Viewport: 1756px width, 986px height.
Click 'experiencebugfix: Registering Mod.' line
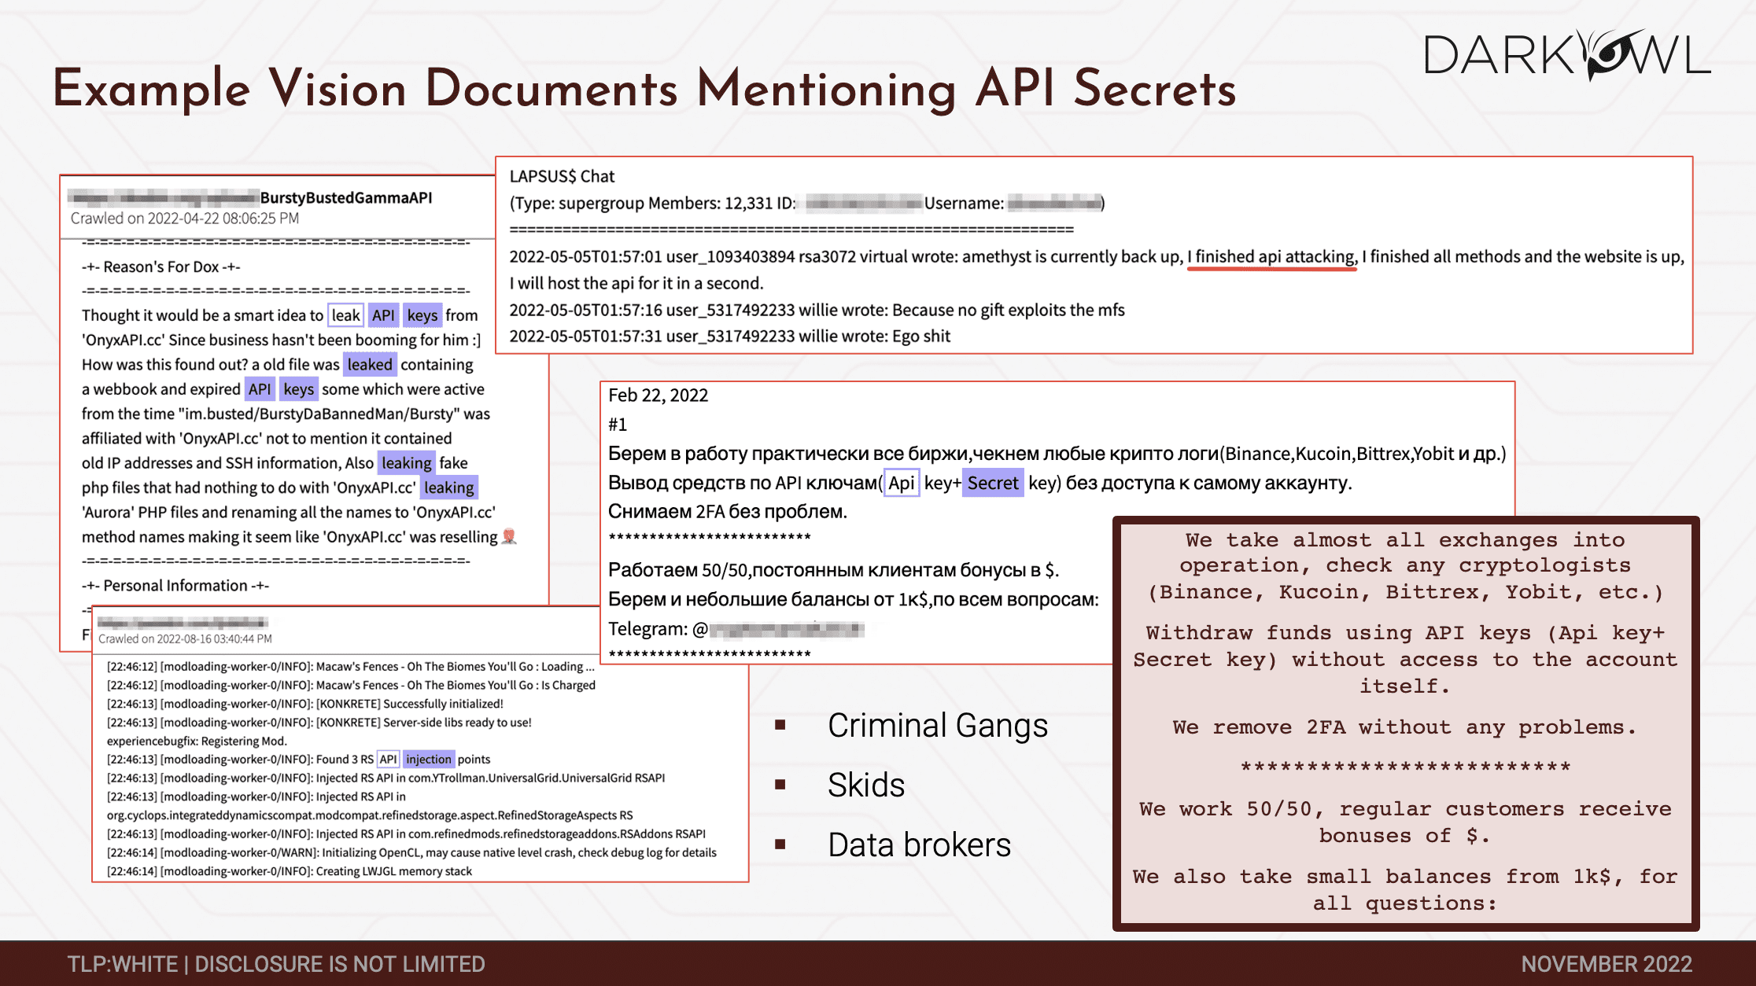[197, 741]
